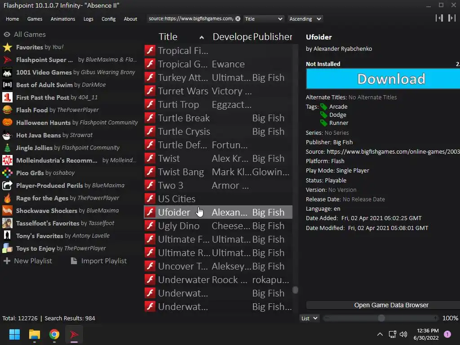Open Chrome from the taskbar
This screenshot has width=460, height=345.
coord(54,334)
